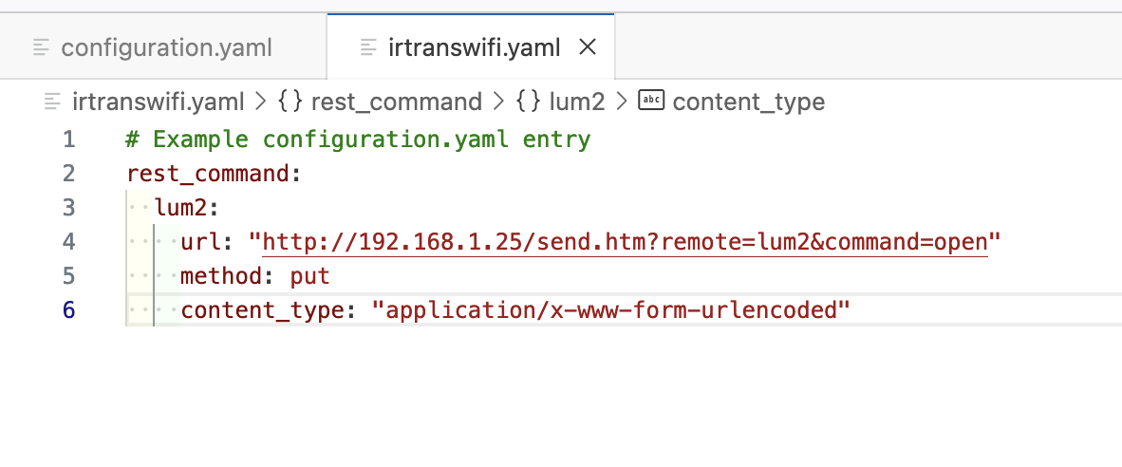Click the abc string icon in breadcrumbs
Image resolution: width=1122 pixels, height=467 pixels.
pos(651,101)
